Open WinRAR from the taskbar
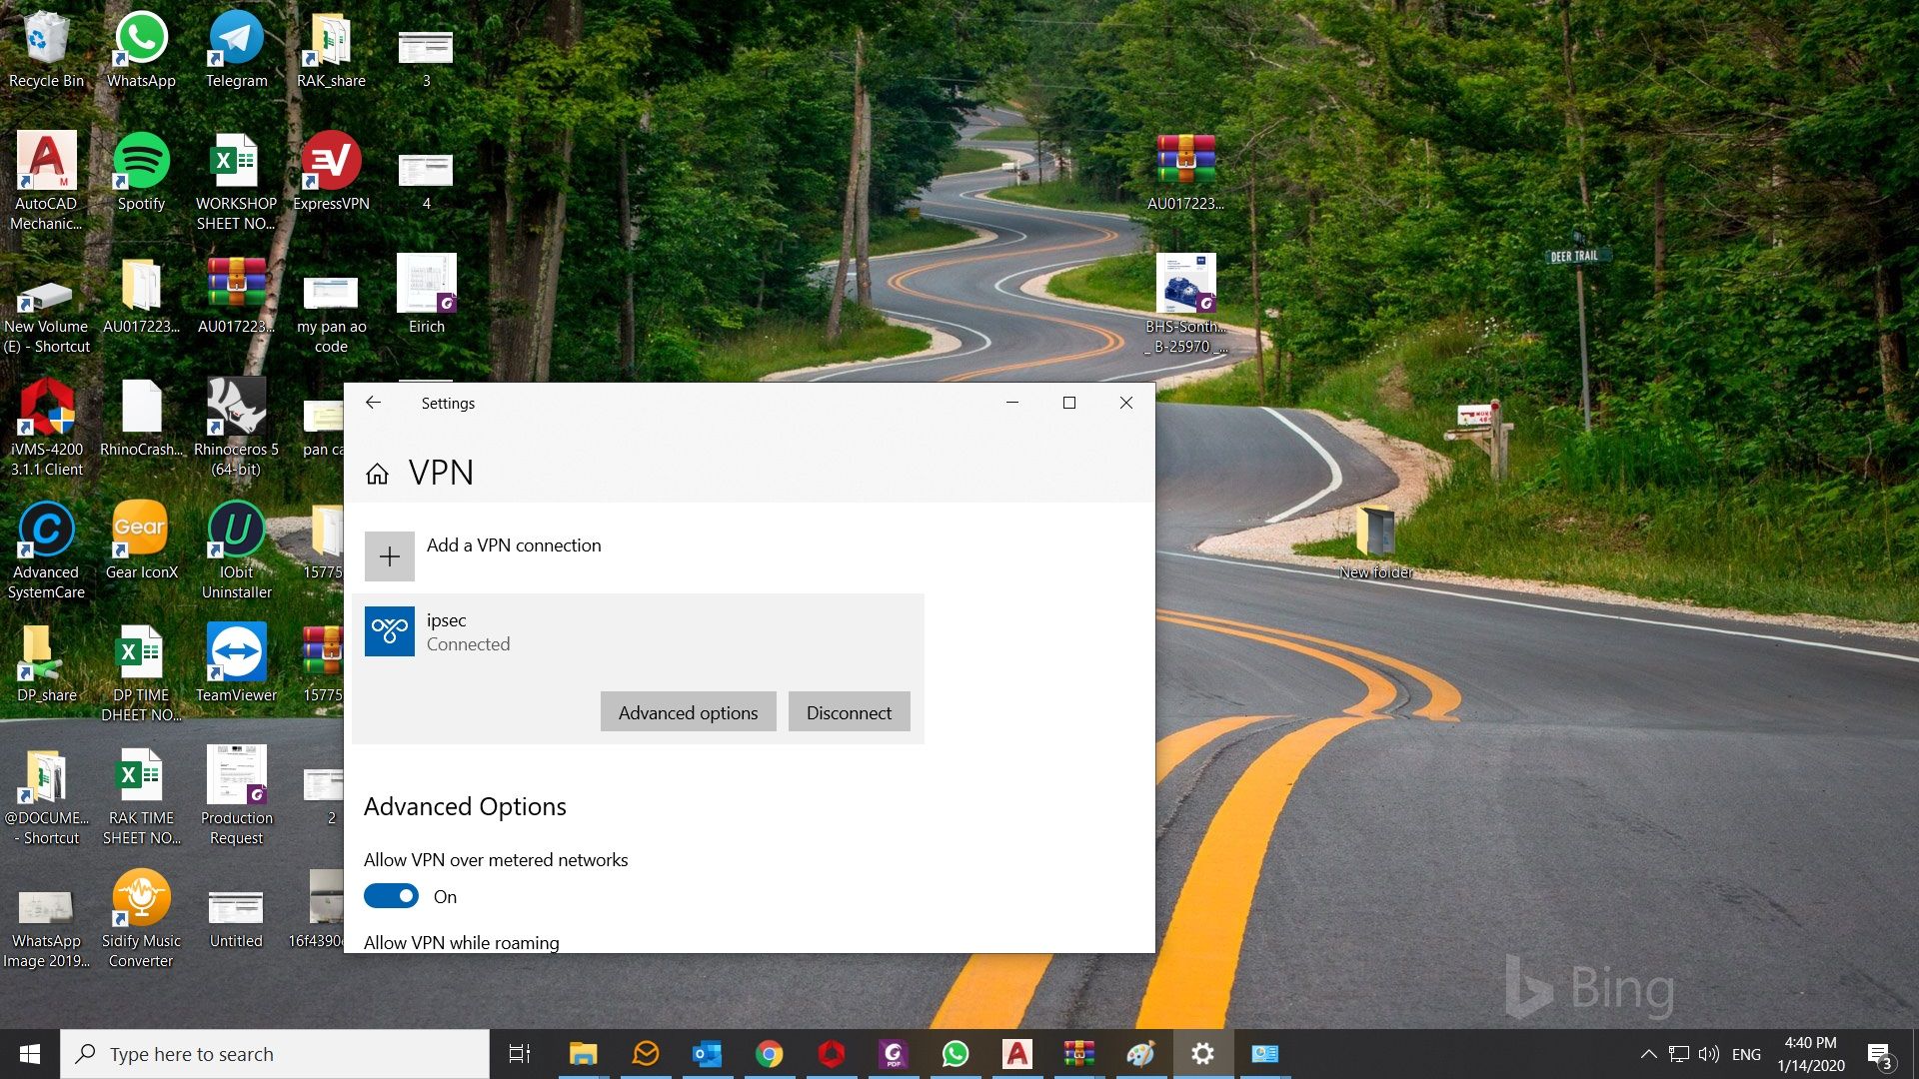Screen dimensions: 1919x1079 tap(1079, 1054)
